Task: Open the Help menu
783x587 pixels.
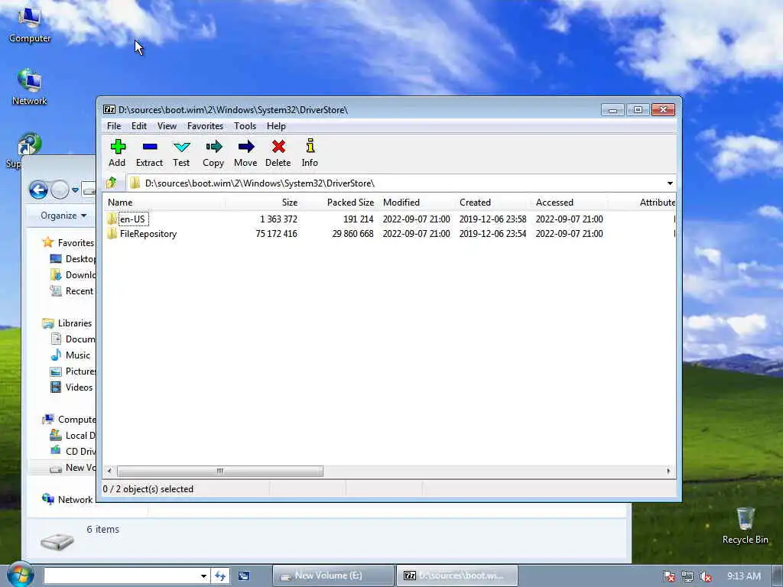Action: (x=276, y=126)
